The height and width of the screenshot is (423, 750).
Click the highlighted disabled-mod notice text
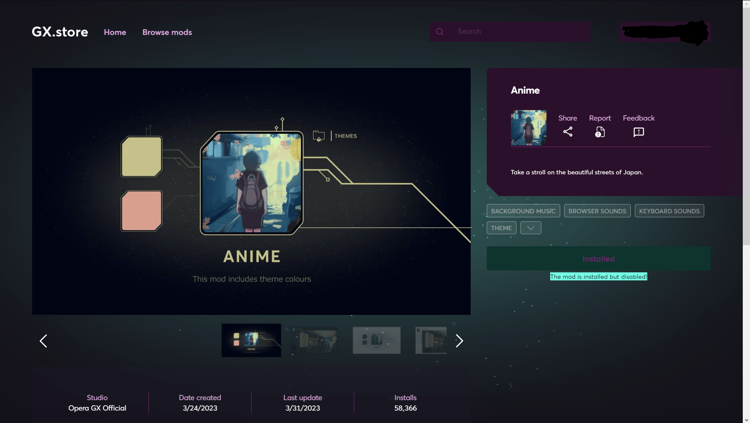click(x=598, y=276)
